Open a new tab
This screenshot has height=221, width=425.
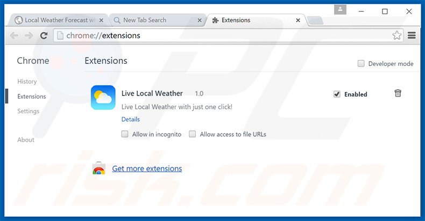click(x=315, y=20)
